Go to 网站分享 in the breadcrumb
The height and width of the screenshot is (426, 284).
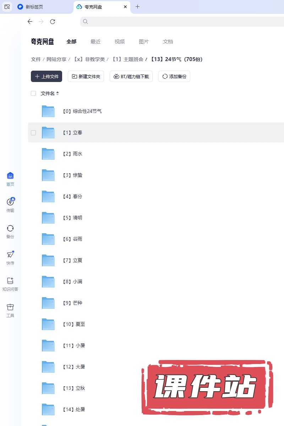point(56,59)
